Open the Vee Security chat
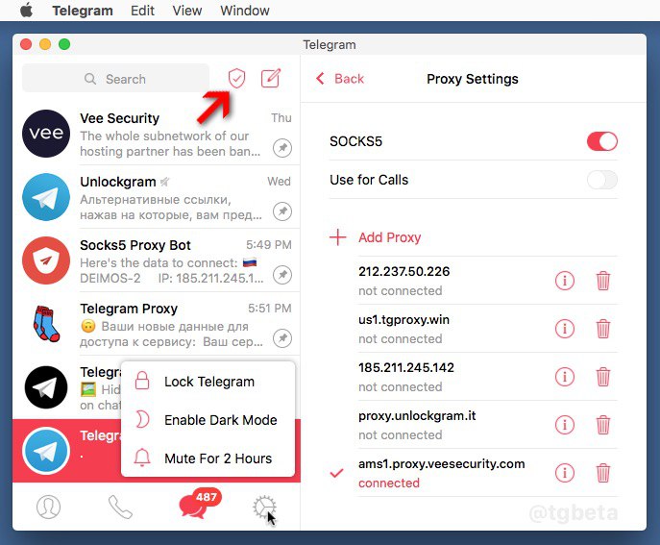660x545 pixels. tap(157, 134)
